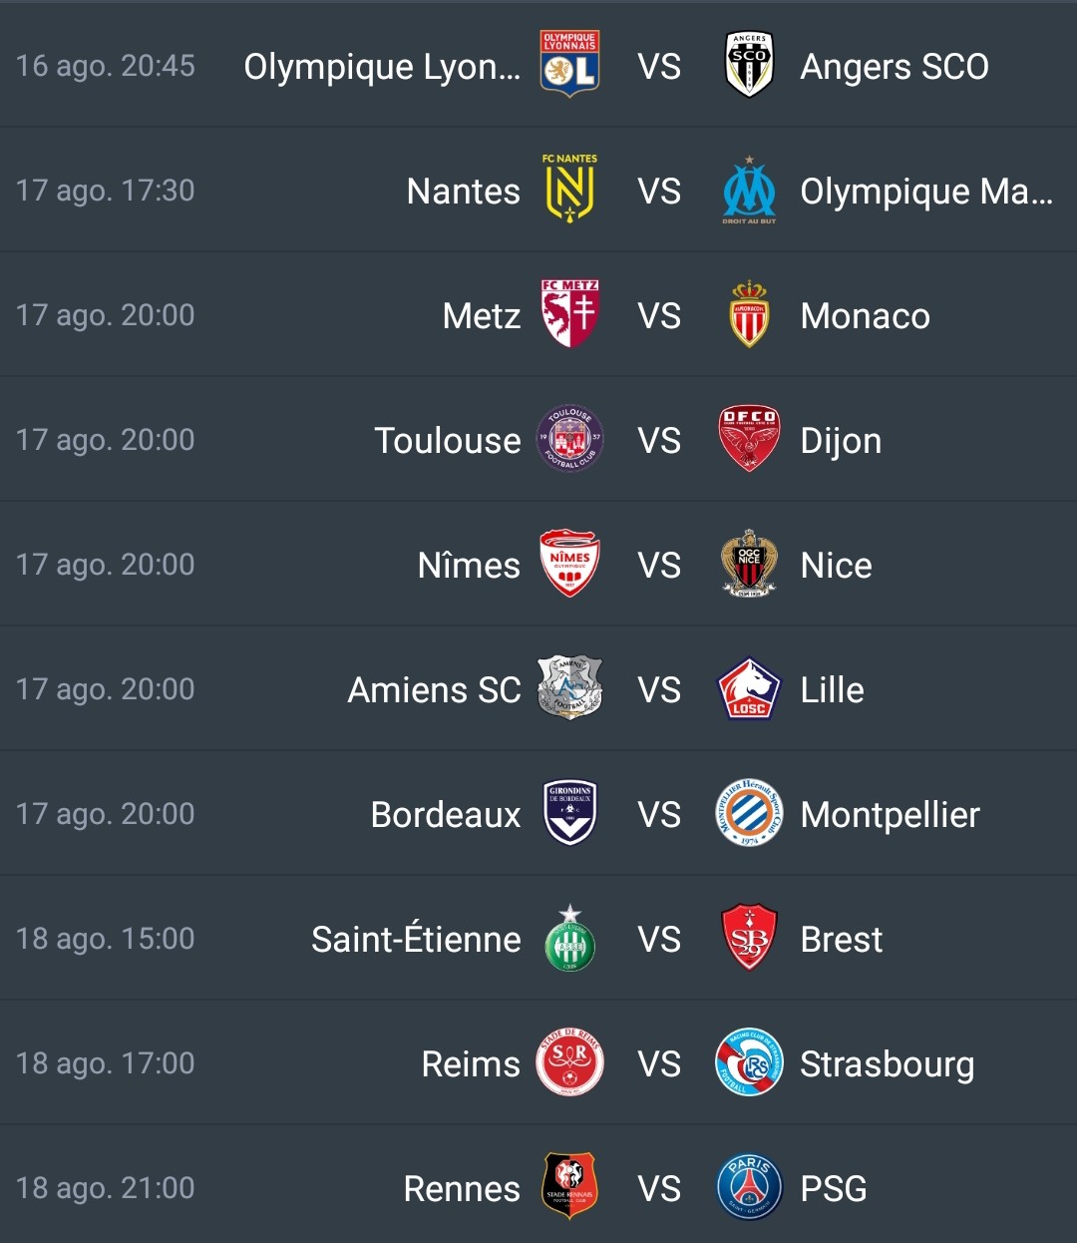Select the Strasbourg team name
Image resolution: width=1077 pixels, height=1243 pixels.
[888, 1065]
